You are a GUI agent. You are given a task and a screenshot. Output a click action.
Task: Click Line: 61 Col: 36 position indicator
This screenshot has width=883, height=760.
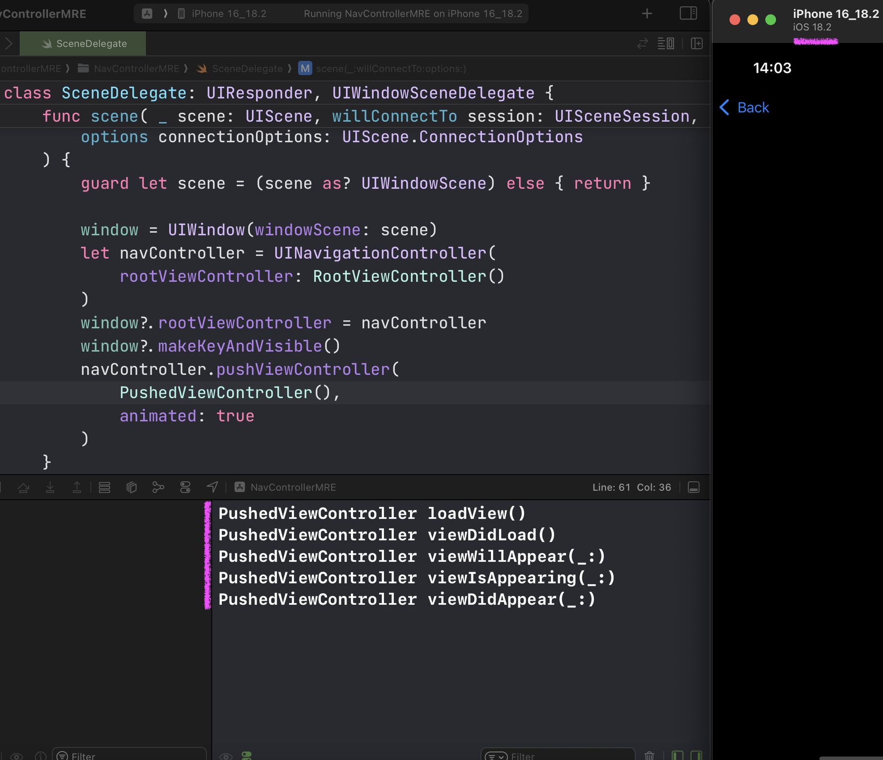point(632,487)
